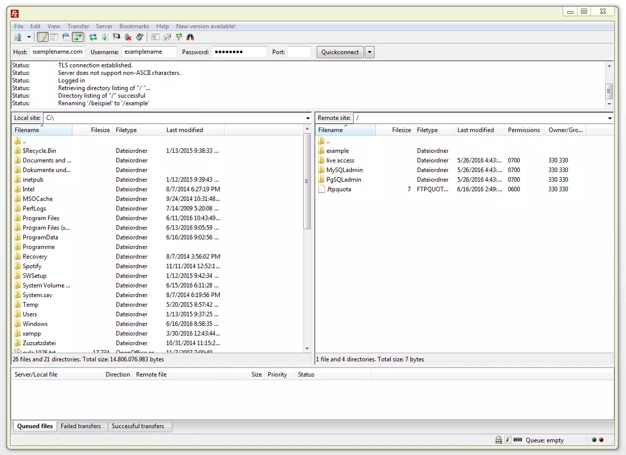Click into the Username input field
The height and width of the screenshot is (455, 626).
point(149,52)
